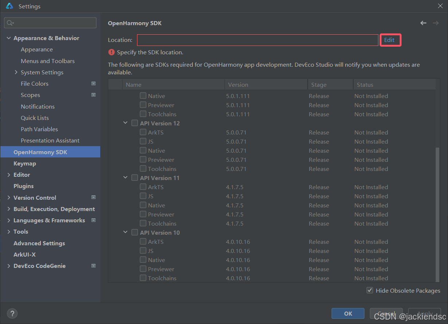Click the settings search field

pos(50,23)
